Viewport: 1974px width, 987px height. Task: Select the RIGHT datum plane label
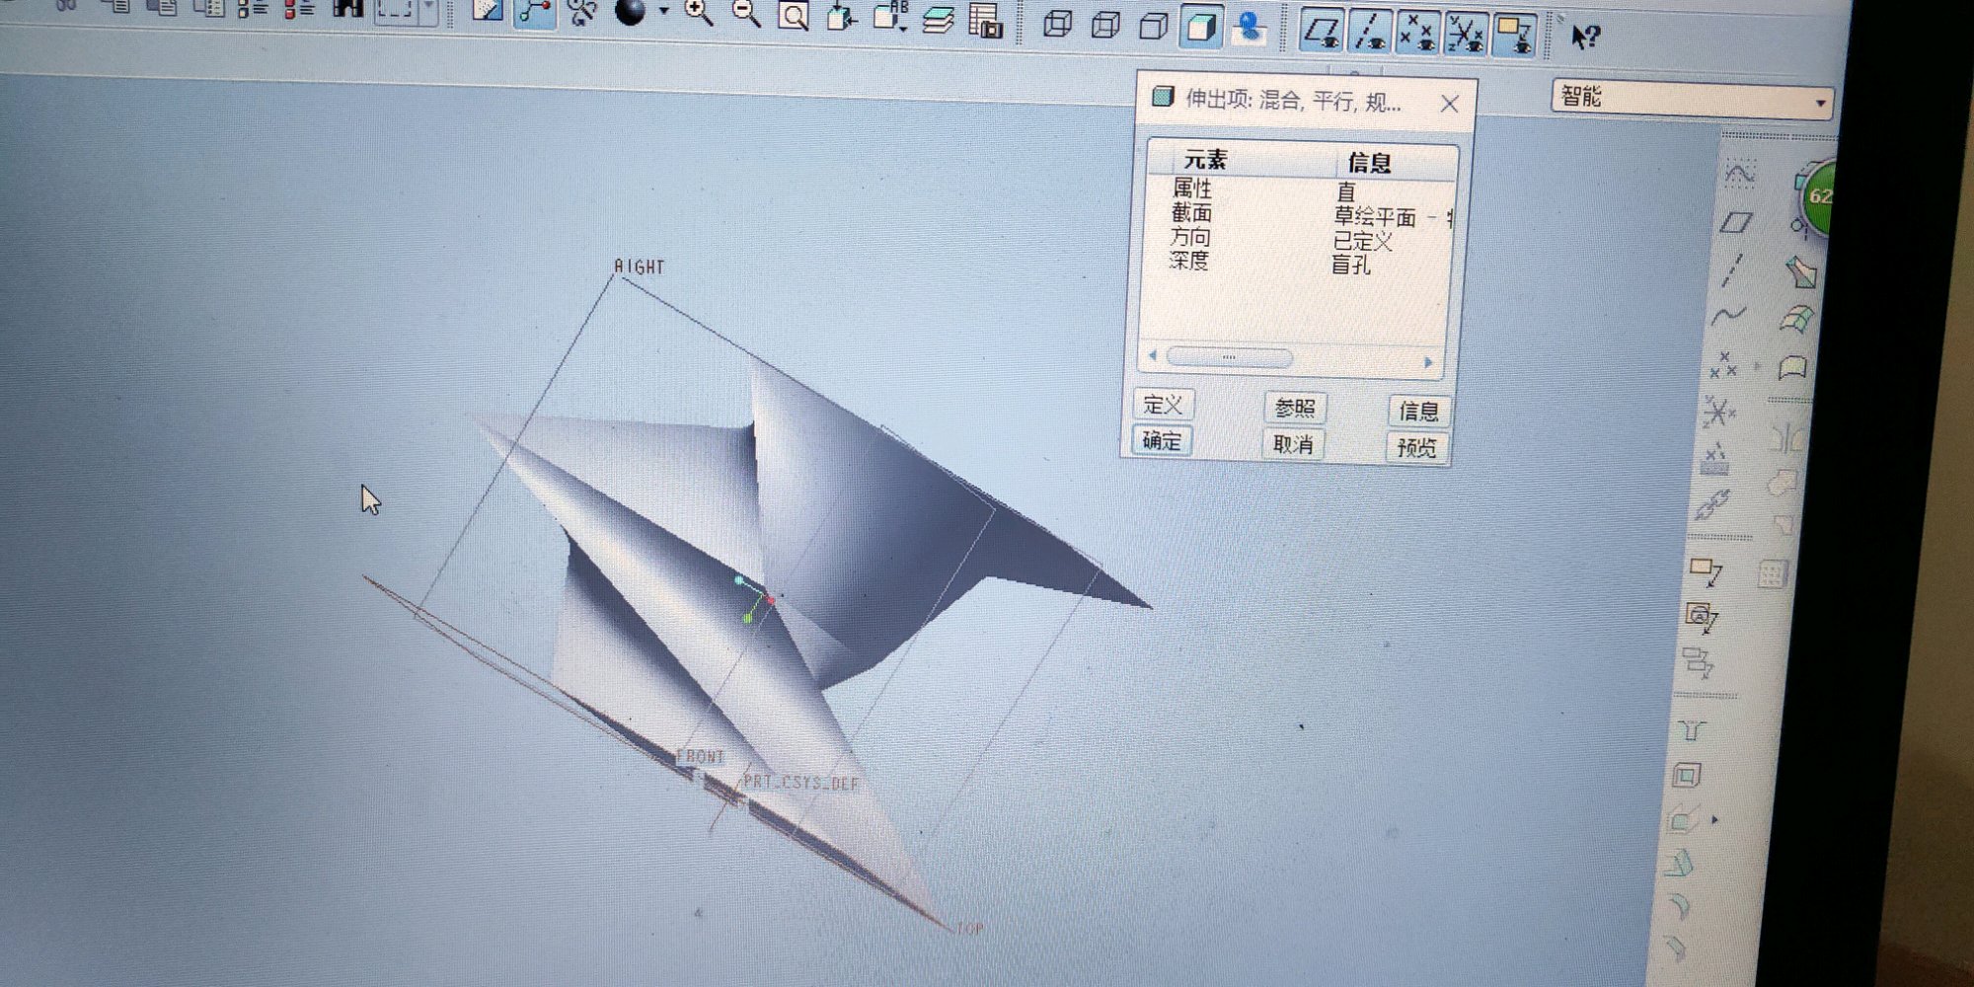point(640,266)
